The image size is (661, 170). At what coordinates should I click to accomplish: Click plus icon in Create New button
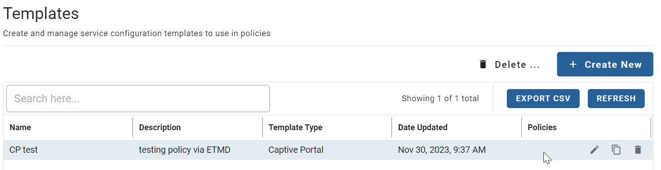[573, 64]
